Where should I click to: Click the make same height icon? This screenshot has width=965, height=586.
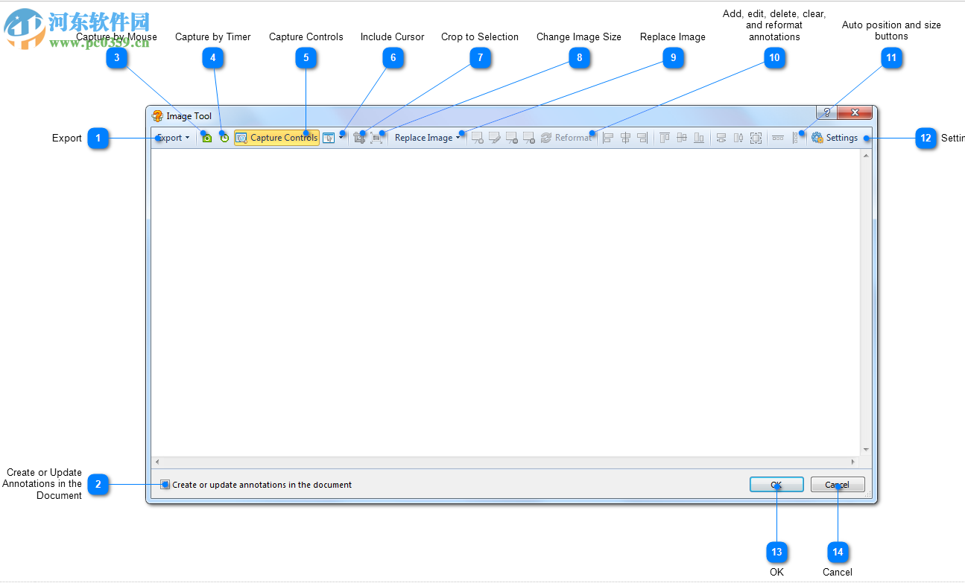click(x=738, y=138)
